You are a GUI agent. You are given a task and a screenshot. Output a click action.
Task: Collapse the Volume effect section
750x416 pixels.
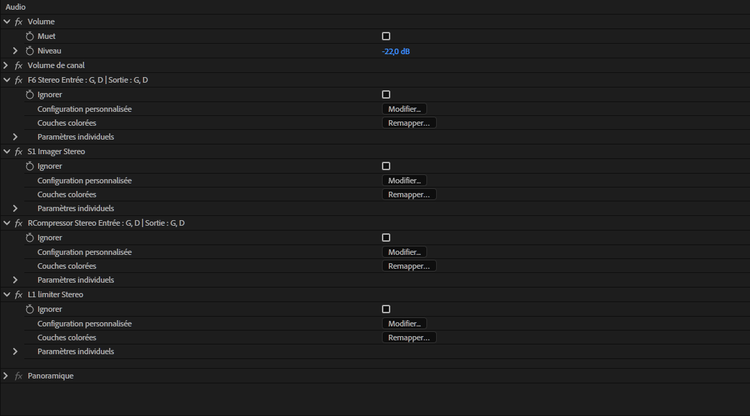point(7,22)
